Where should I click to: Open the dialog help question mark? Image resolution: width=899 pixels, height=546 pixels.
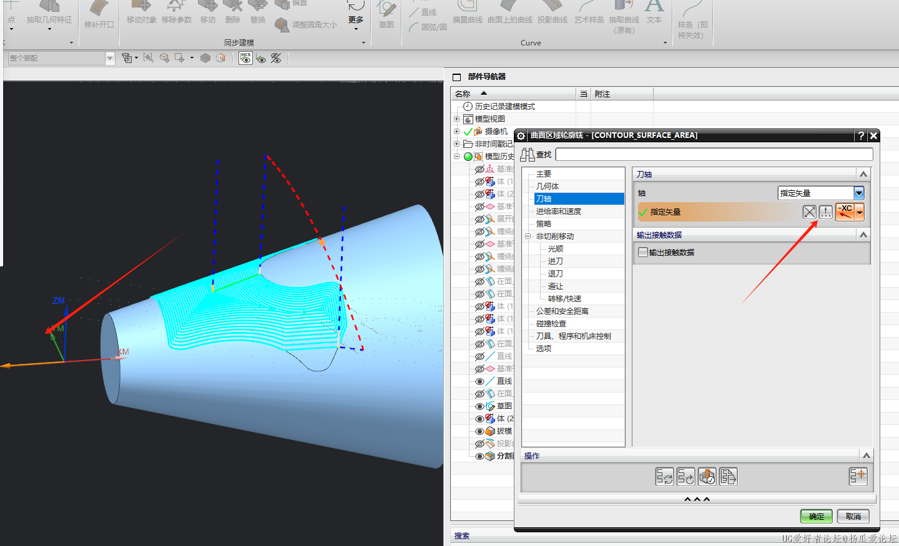click(861, 135)
